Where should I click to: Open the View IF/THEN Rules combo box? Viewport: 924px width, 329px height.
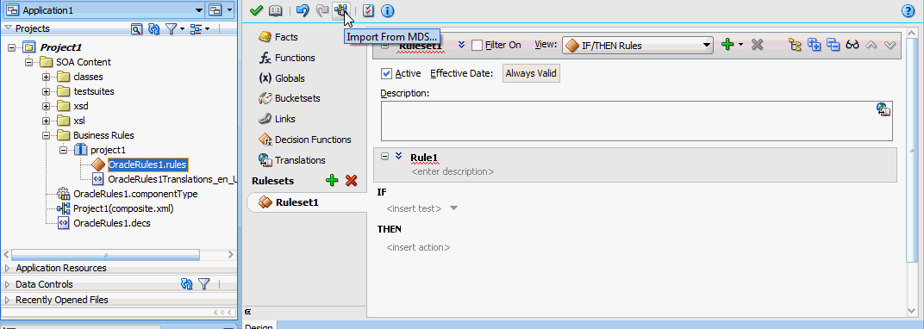(x=638, y=46)
